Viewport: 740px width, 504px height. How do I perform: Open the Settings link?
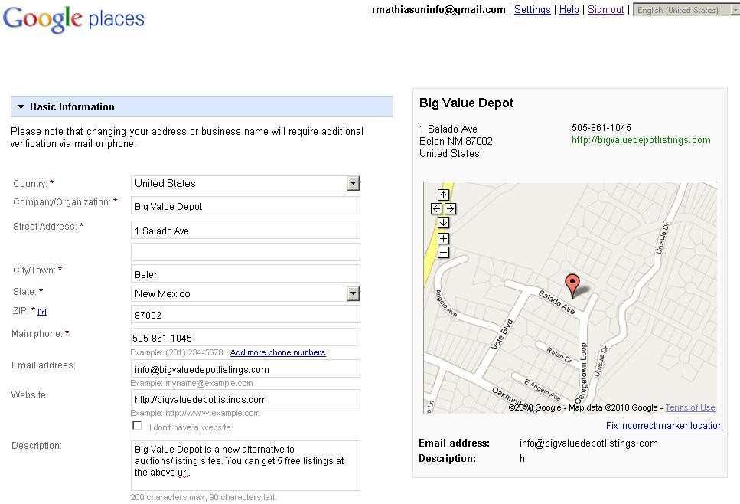tap(532, 10)
